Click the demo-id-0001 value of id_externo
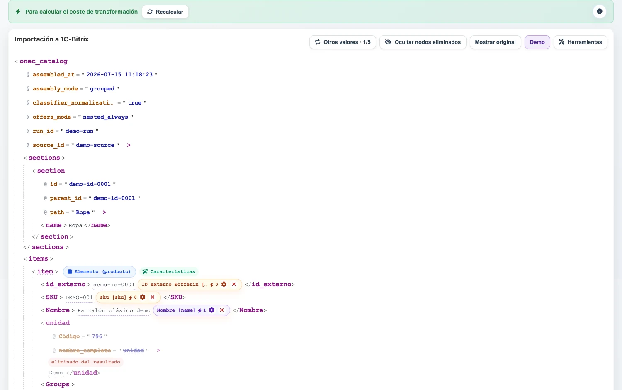 coord(114,285)
